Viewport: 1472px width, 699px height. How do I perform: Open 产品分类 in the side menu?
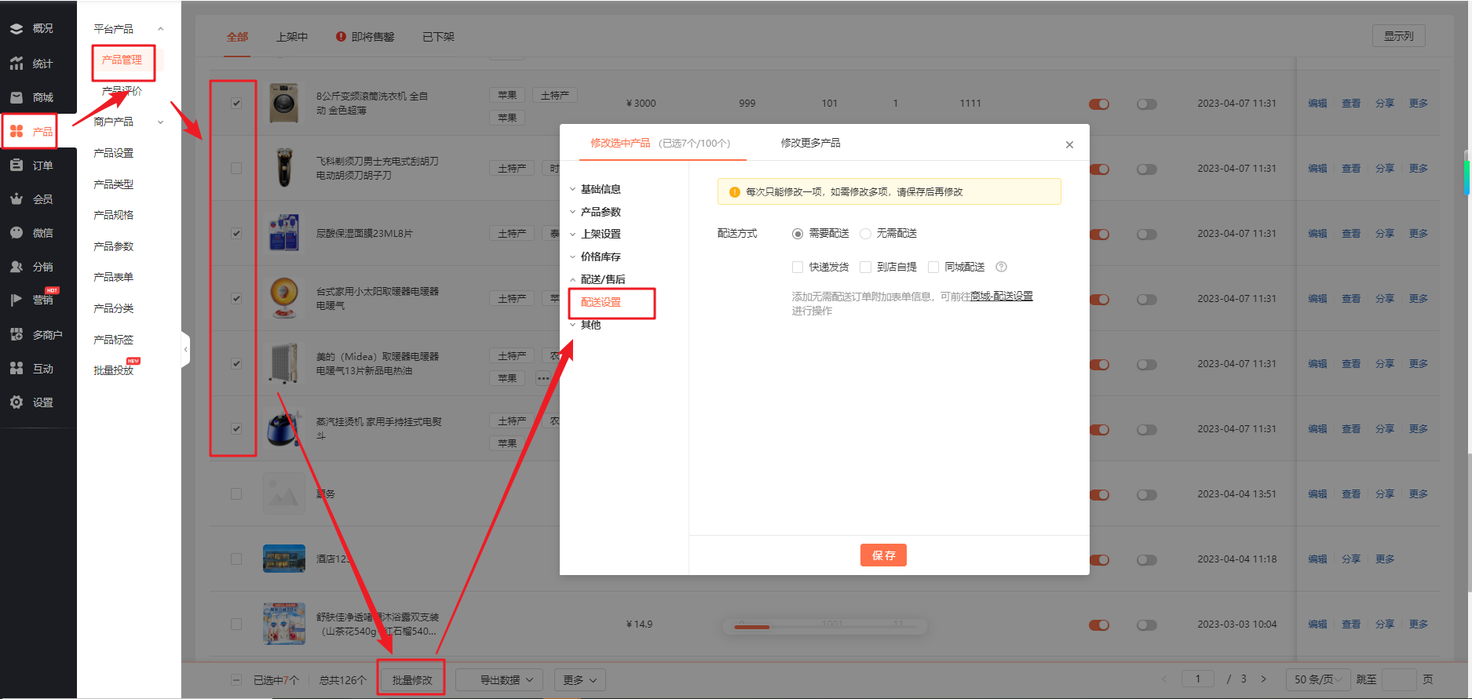point(113,308)
